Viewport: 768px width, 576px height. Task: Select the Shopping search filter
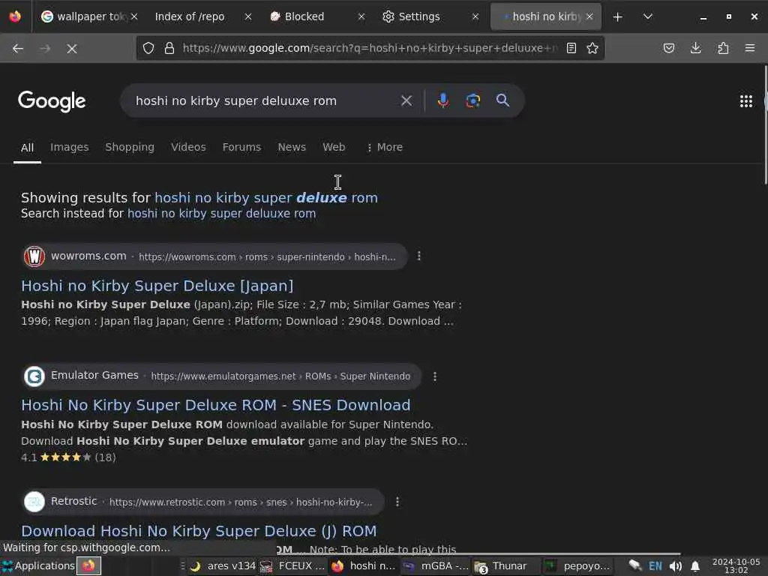tap(130, 147)
